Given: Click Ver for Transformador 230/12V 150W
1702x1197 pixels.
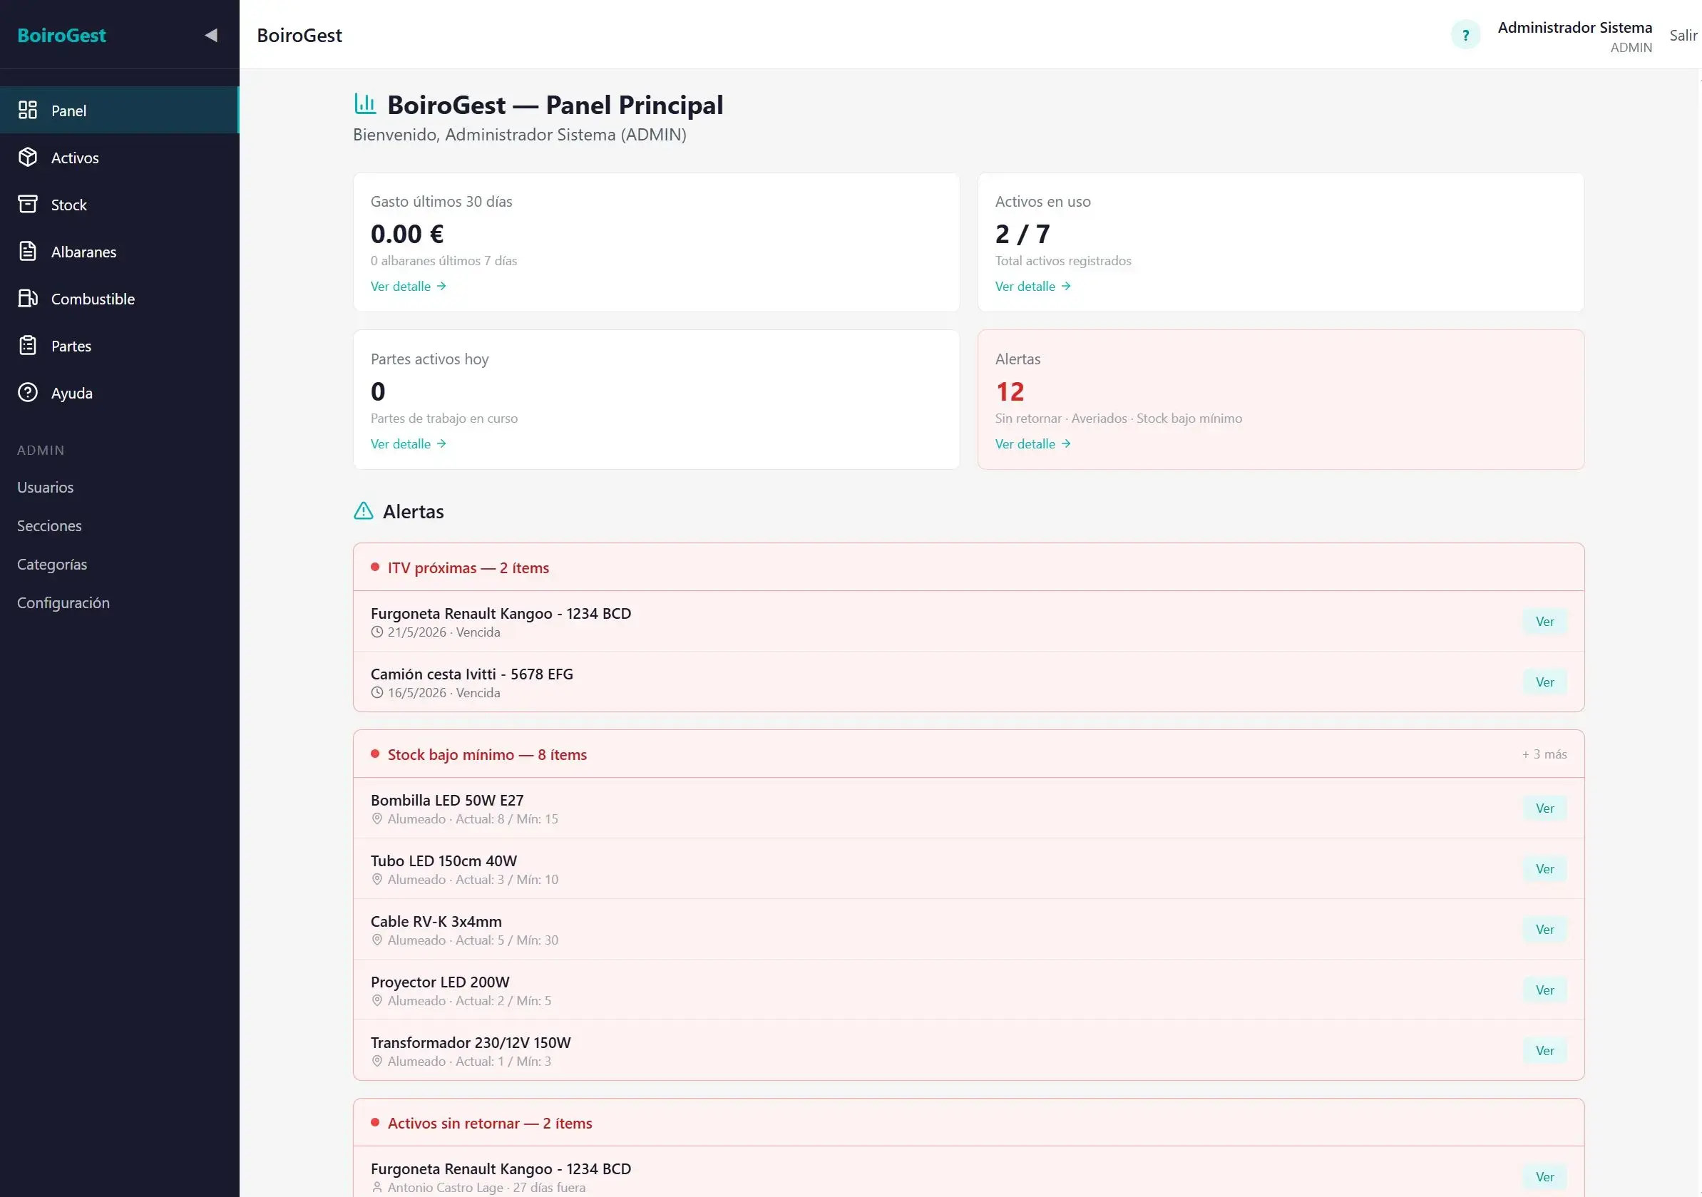Looking at the screenshot, I should 1545,1050.
